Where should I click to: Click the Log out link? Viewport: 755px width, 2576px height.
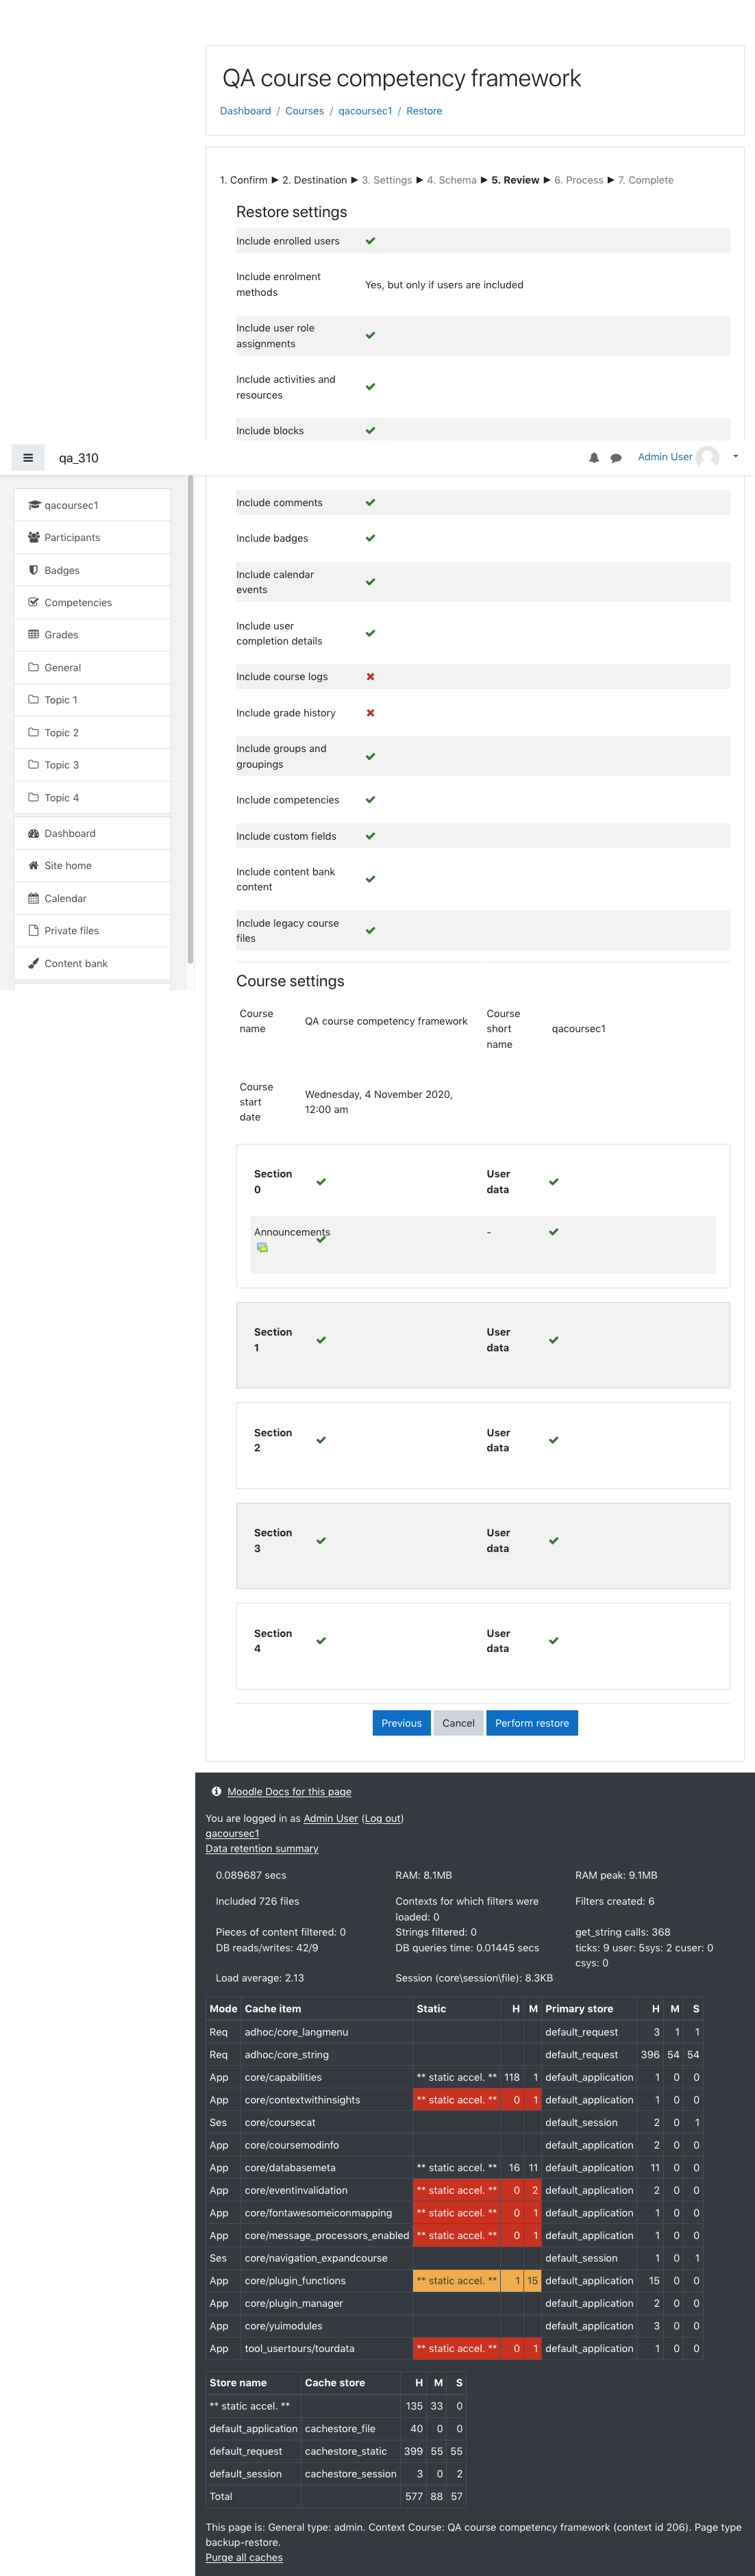(382, 1818)
